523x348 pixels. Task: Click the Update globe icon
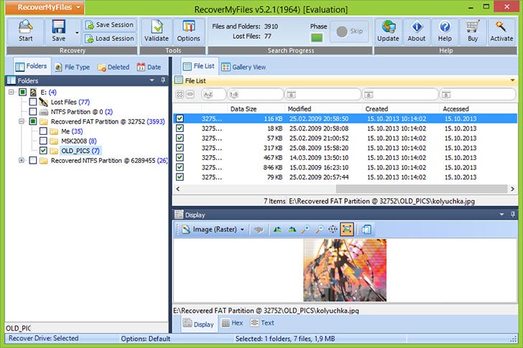[x=388, y=27]
